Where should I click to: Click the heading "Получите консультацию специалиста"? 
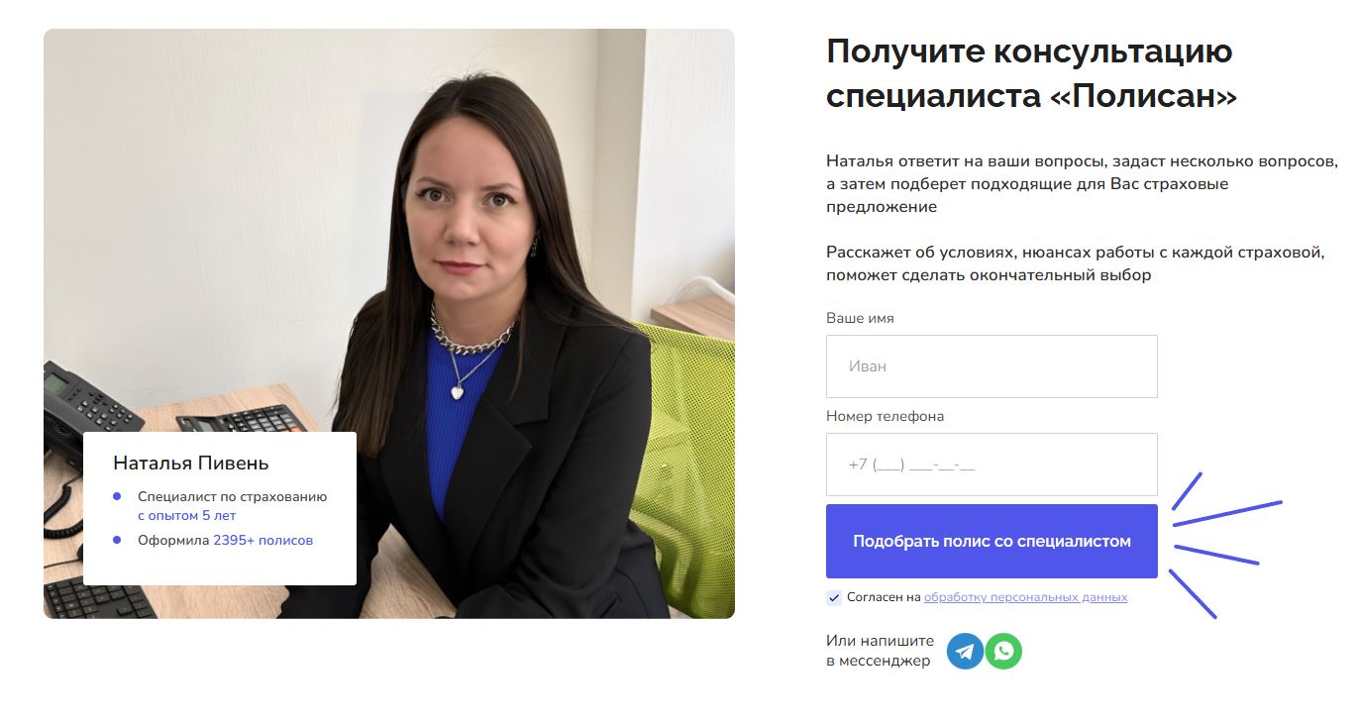click(1031, 74)
